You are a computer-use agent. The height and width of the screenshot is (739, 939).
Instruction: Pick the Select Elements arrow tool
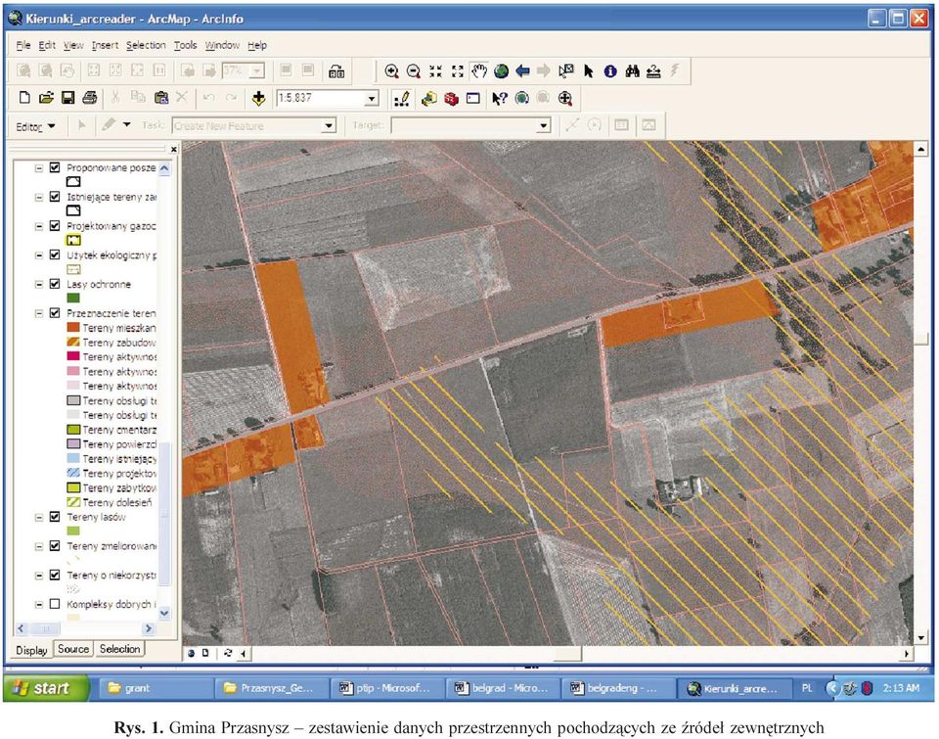(x=589, y=71)
